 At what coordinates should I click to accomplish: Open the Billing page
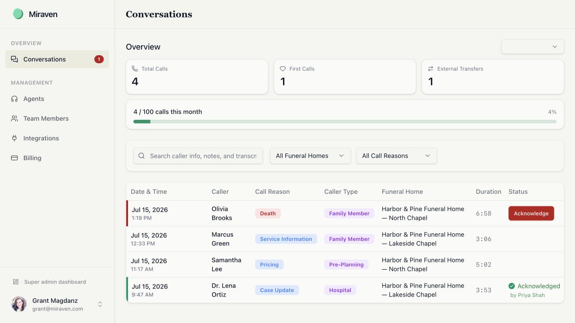[57, 158]
